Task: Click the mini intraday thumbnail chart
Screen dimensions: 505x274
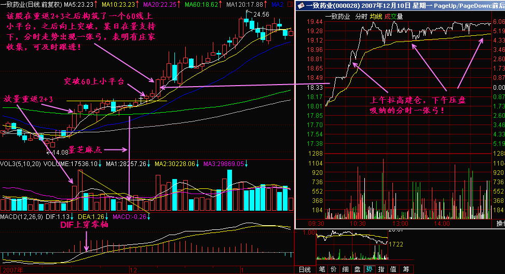Action: click(x=352, y=245)
